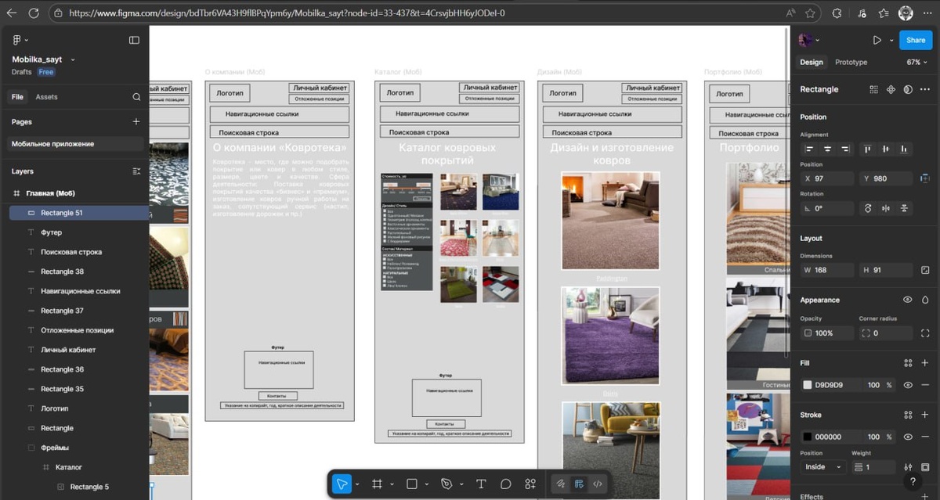The image size is (940, 500).
Task: Select the Text tool
Action: [481, 484]
